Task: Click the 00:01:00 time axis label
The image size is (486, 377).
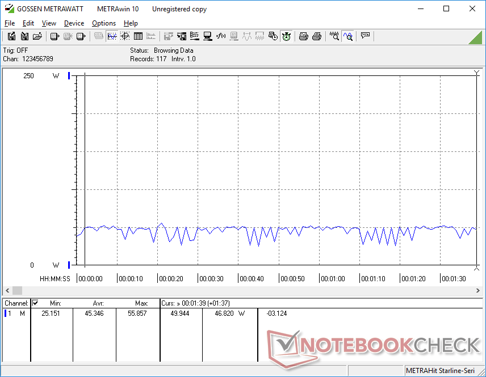Action: coord(333,278)
